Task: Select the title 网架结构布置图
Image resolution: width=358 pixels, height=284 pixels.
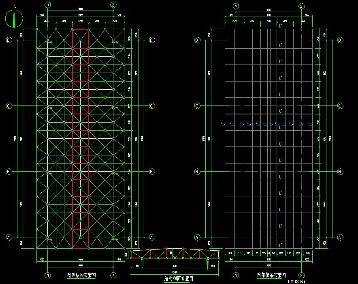Action: click(x=81, y=275)
